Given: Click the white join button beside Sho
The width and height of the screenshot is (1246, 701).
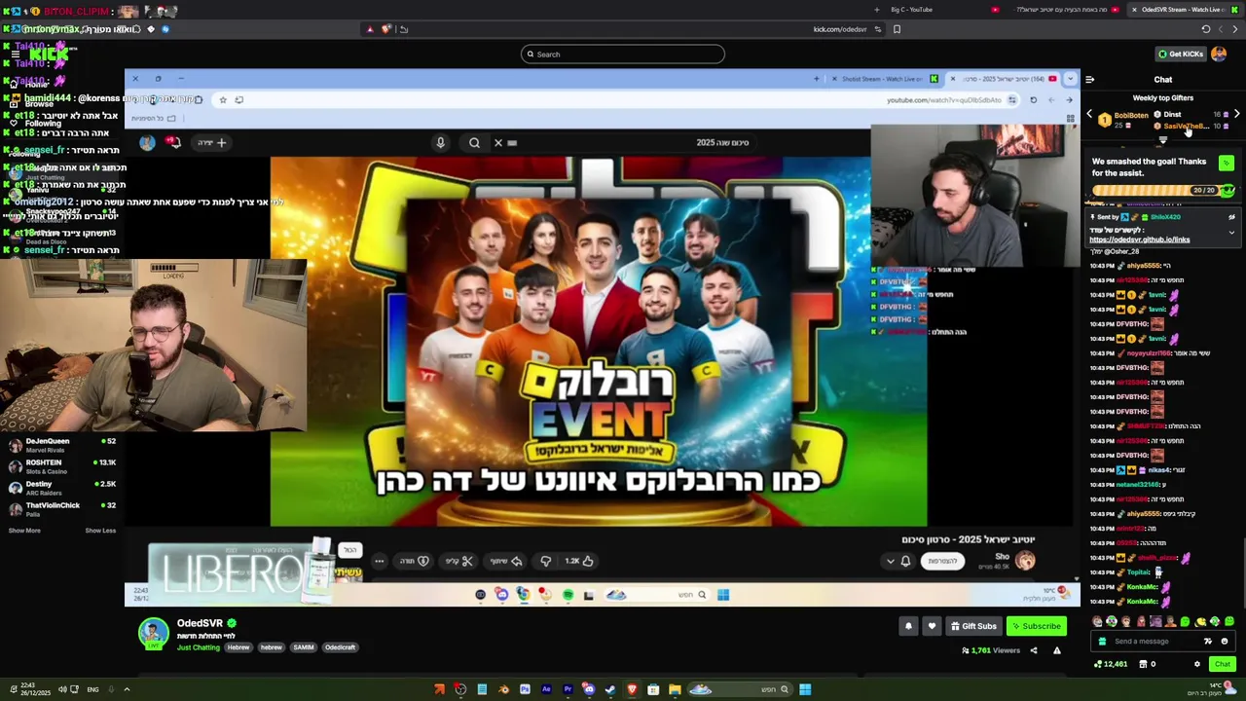Looking at the screenshot, I should (941, 561).
